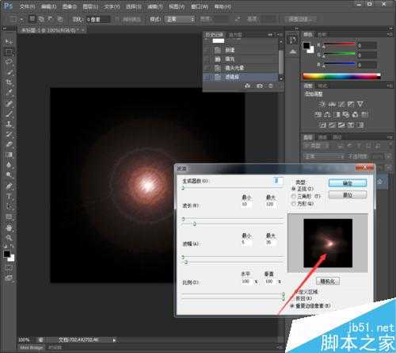This screenshot has width=396, height=353.
Task: Click the delete state trash icon in History panel
Action: coord(271,86)
